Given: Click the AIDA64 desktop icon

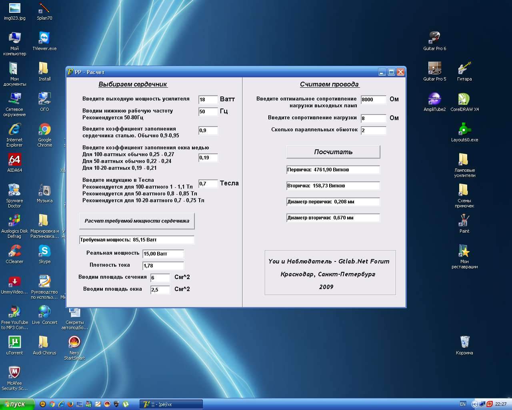Looking at the screenshot, I should pyautogui.click(x=14, y=160).
